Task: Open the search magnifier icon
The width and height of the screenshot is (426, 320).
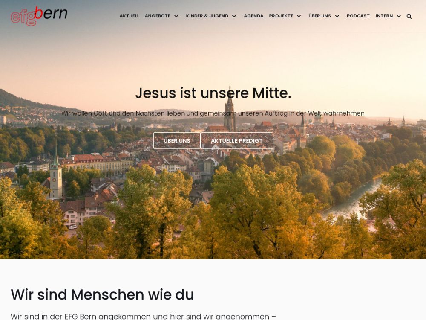Action: click(x=409, y=16)
